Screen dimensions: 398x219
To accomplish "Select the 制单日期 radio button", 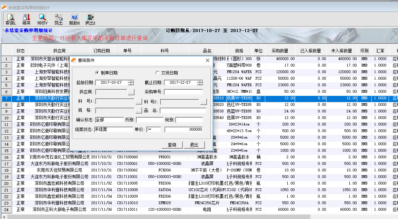I will (x=97, y=73).
